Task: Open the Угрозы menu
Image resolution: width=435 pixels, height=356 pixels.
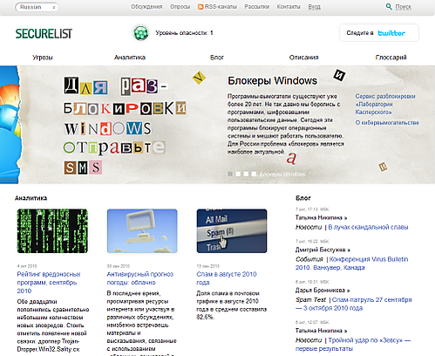Action: point(43,58)
